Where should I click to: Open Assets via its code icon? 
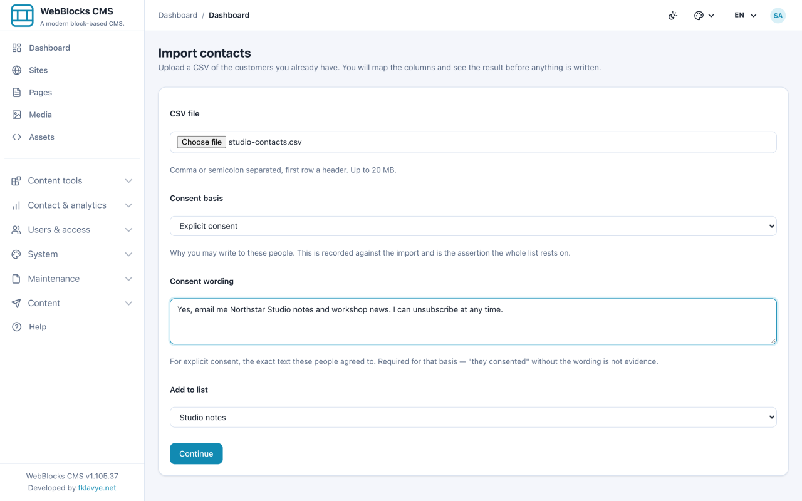point(17,137)
